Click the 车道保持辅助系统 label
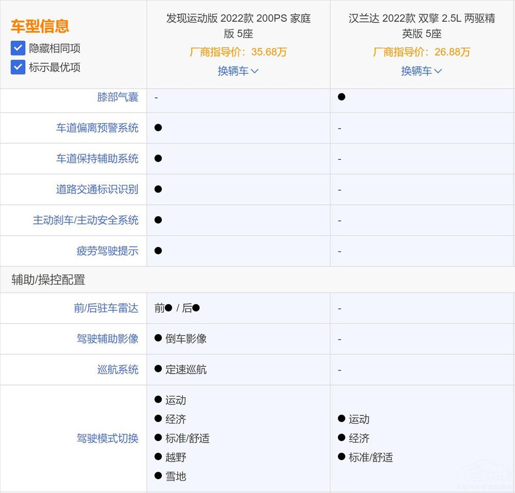This screenshot has width=515, height=493. (x=97, y=159)
